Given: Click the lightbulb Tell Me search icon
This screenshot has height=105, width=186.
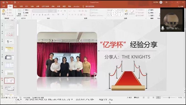Looking at the screenshot, I should pos(83,6).
